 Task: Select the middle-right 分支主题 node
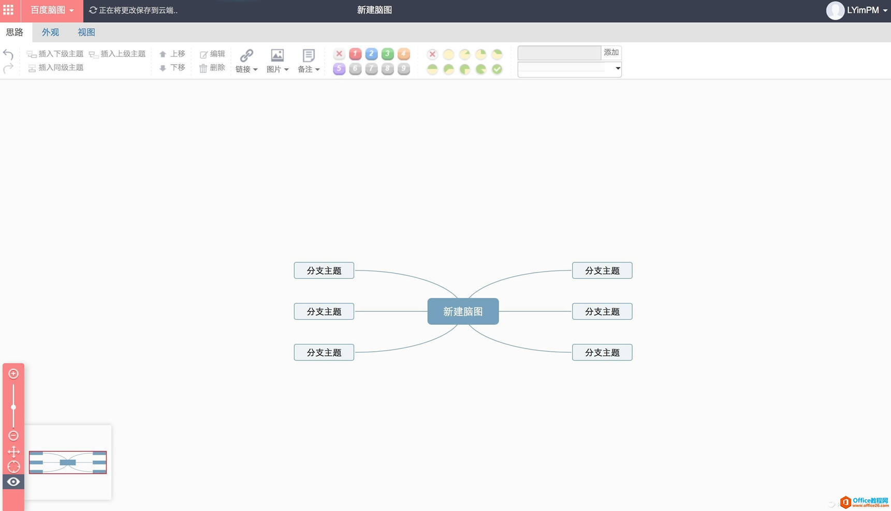(x=602, y=311)
